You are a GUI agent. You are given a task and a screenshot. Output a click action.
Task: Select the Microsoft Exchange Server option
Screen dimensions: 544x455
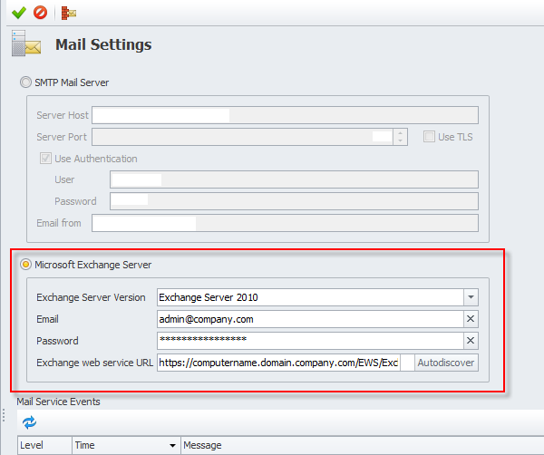[25, 265]
